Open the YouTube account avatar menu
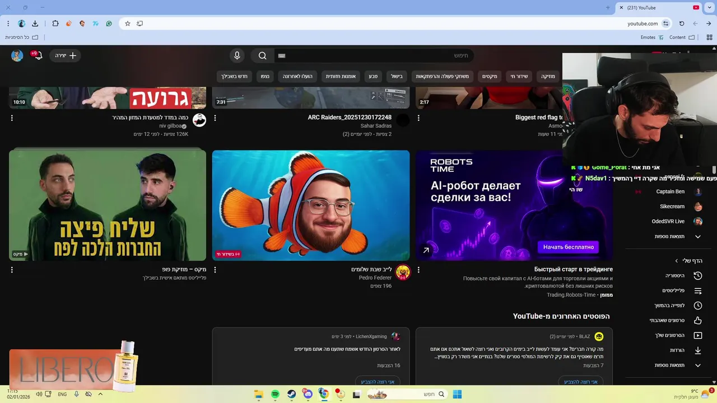Viewport: 717px width, 403px height. coord(17,55)
